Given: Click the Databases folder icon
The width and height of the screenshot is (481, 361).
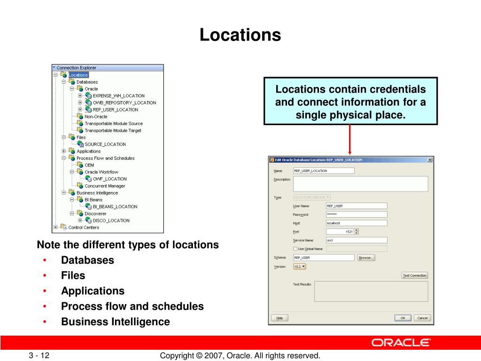Looking at the screenshot, I should point(72,82).
